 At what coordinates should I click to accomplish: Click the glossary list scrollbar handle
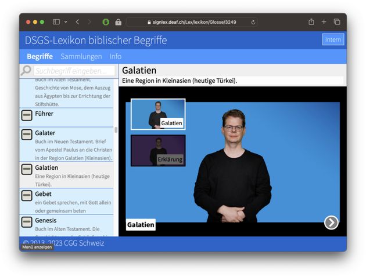coord(116,130)
